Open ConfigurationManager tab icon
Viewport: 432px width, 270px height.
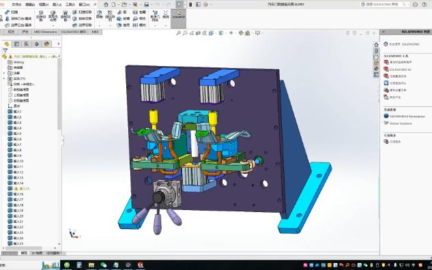[x=27, y=44]
